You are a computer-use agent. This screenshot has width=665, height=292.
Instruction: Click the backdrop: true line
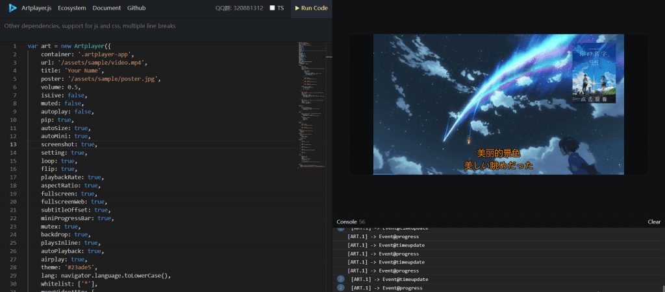(x=66, y=234)
